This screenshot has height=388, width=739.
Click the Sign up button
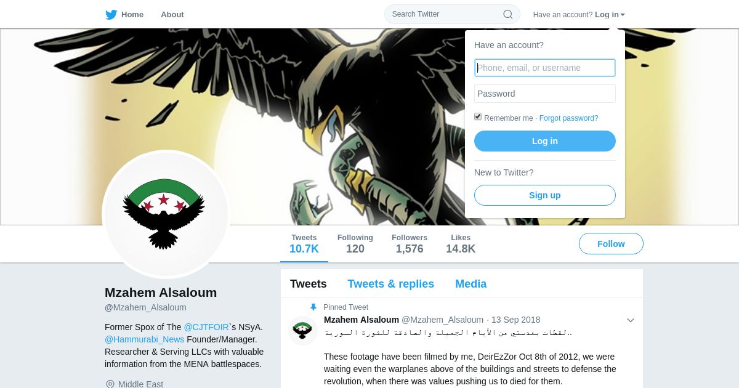[x=545, y=195]
